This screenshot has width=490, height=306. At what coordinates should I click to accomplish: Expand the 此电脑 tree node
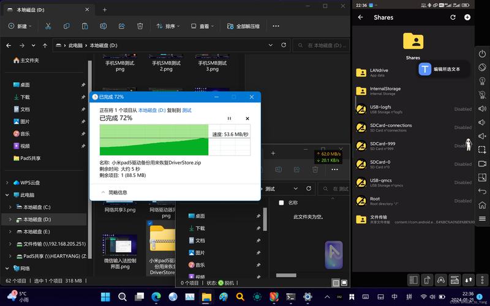(x=7, y=195)
